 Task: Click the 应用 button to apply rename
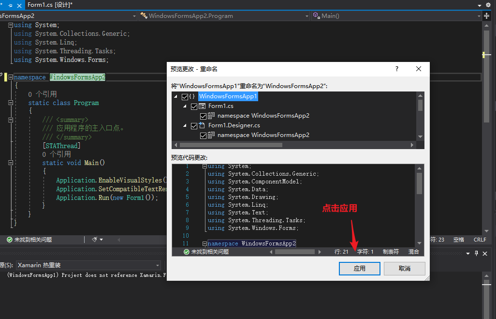click(359, 269)
